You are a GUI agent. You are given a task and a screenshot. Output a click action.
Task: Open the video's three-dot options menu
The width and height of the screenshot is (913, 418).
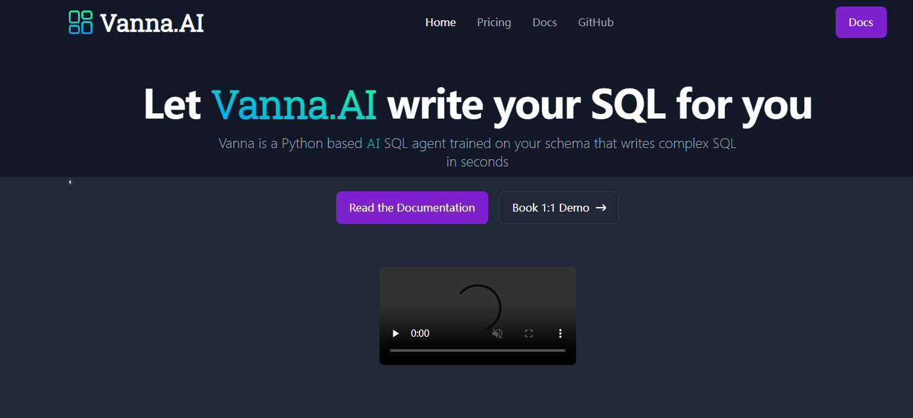[x=560, y=333]
